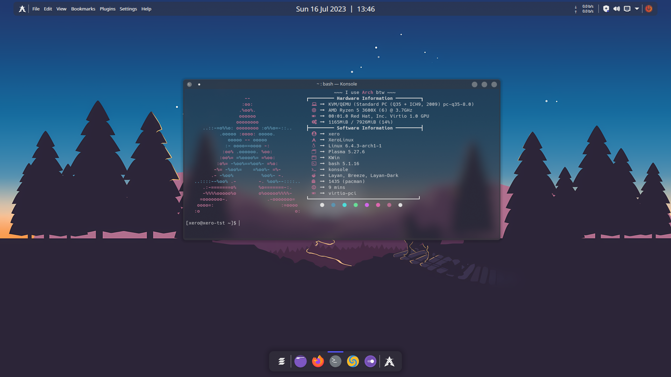Click the pin dot button in Konsole title bar
This screenshot has width=671, height=377.
point(199,84)
